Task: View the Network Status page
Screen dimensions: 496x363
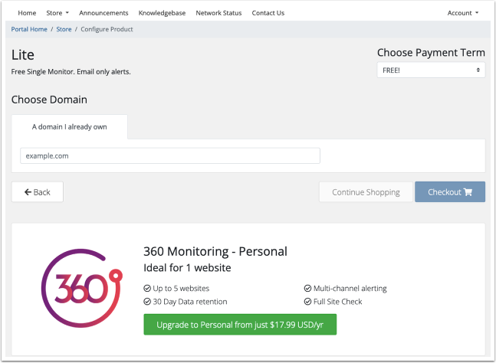Action: (x=218, y=13)
